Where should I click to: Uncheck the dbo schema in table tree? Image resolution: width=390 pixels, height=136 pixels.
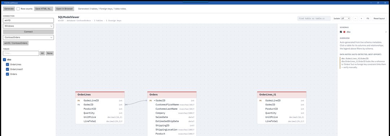[4, 60]
